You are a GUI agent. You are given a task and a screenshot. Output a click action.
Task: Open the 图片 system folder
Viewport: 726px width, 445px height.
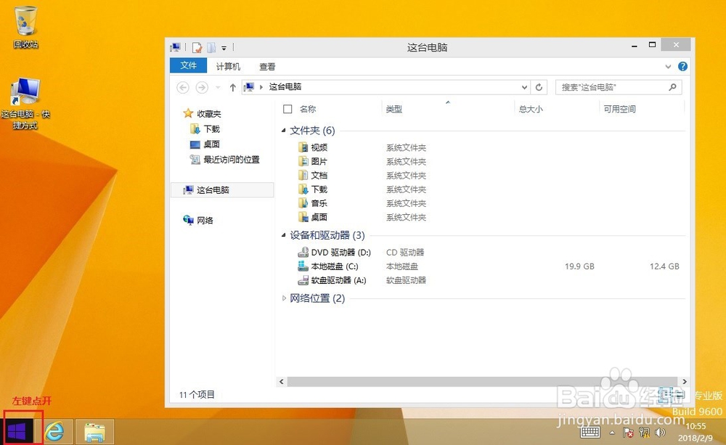pos(316,161)
